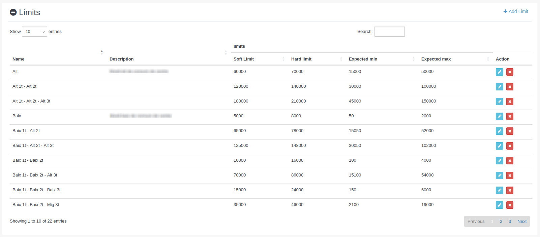The image size is (540, 237).
Task: Delete Baix 1t - Baix 2t - Baix 3t row
Action: 510,190
